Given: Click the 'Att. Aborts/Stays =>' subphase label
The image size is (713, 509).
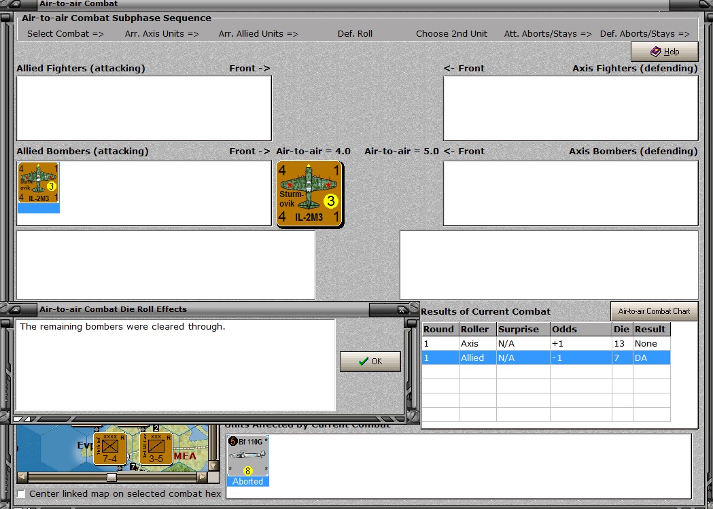Looking at the screenshot, I should click(548, 33).
